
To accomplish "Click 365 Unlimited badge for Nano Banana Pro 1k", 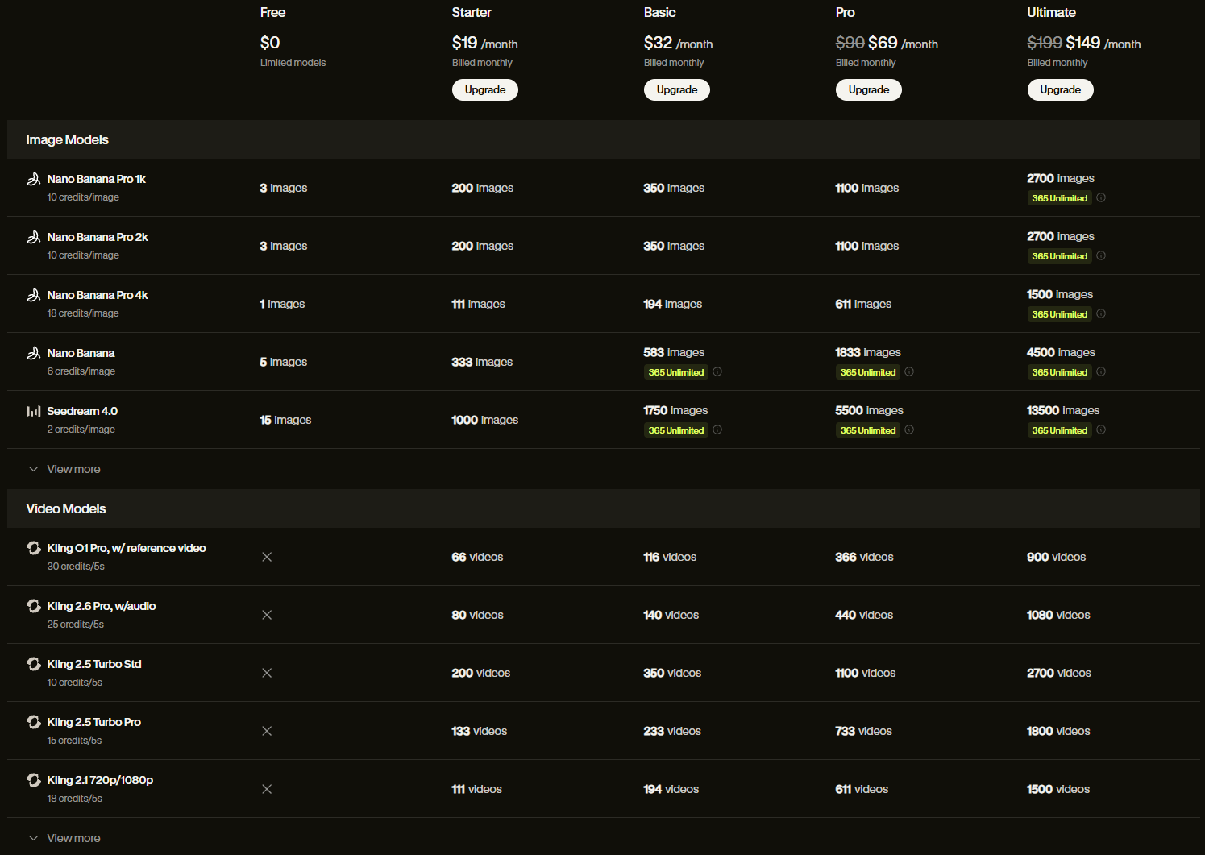I will (1059, 198).
